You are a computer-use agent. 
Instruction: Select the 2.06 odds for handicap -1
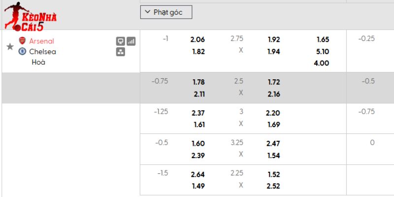tap(197, 39)
